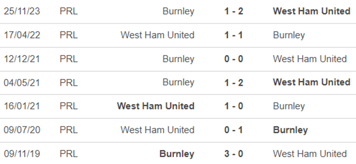
Task: Click the 25/11/23 date cell
Action: 22,11
